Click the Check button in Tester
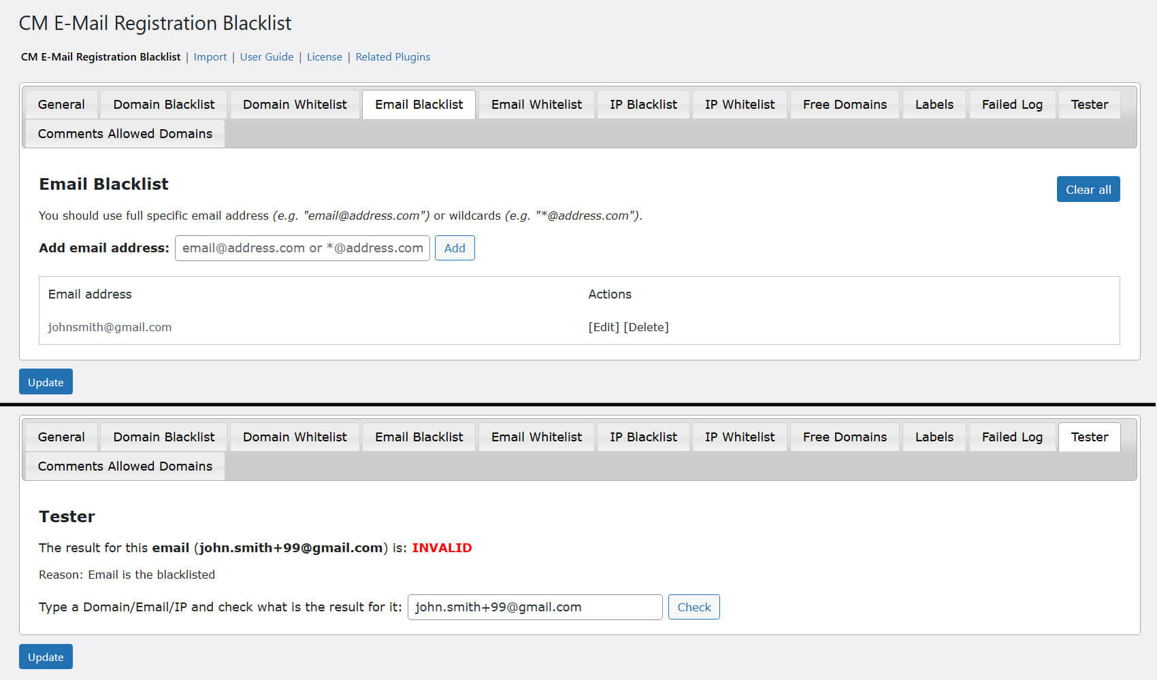Viewport: 1157px width, 680px height. [694, 607]
